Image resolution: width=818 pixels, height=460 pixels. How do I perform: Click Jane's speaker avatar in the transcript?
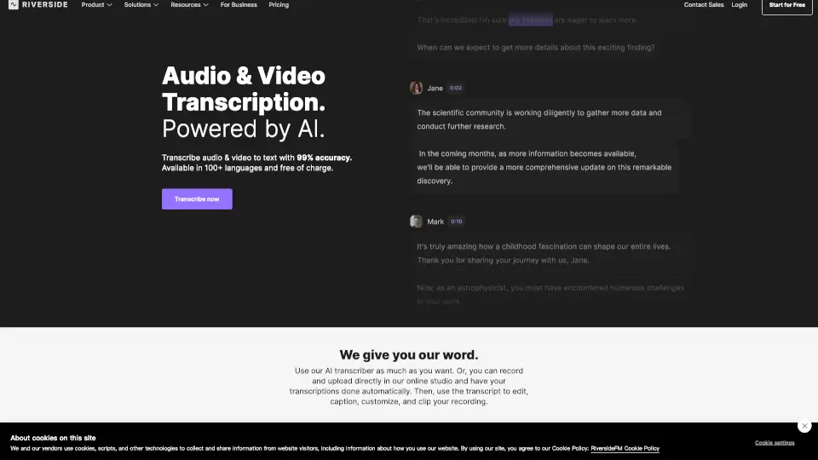[416, 88]
